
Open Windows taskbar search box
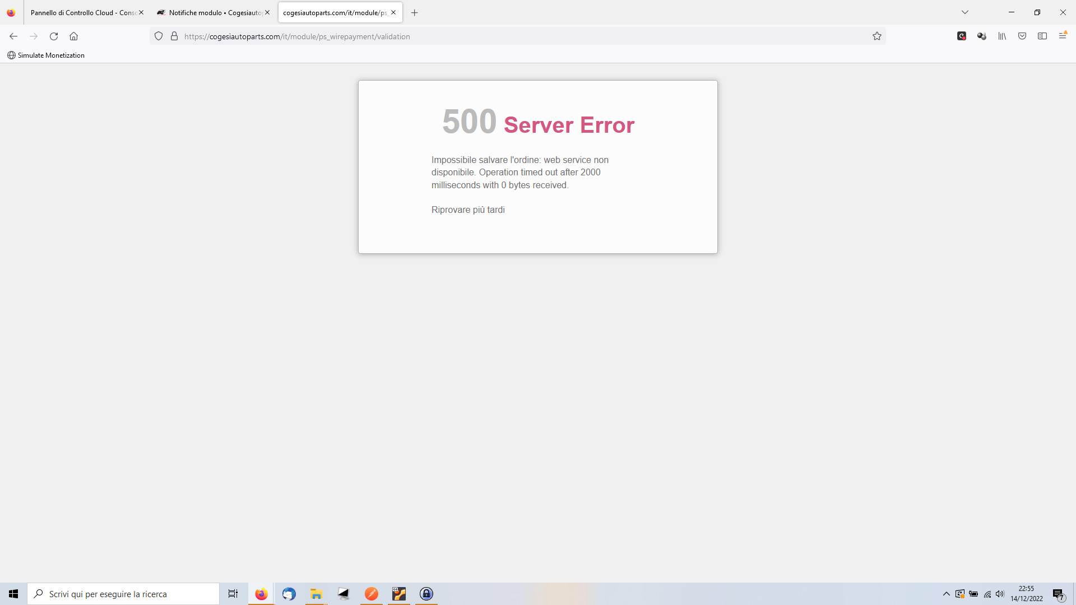[123, 594]
